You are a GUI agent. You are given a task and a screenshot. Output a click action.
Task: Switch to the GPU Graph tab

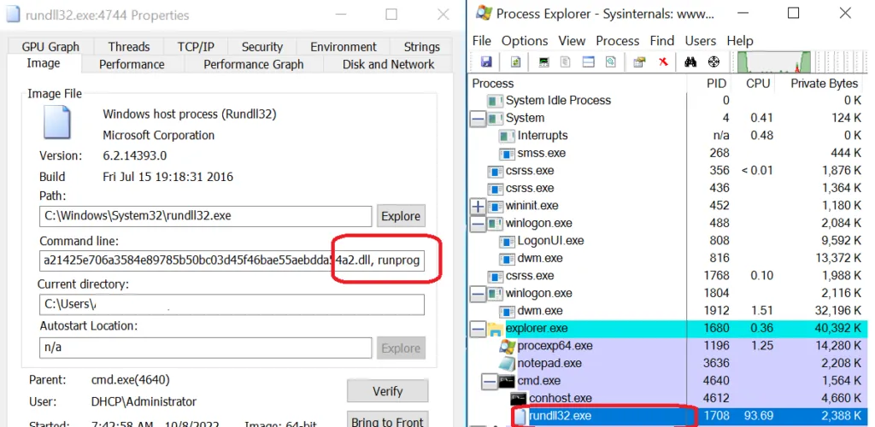[50, 47]
